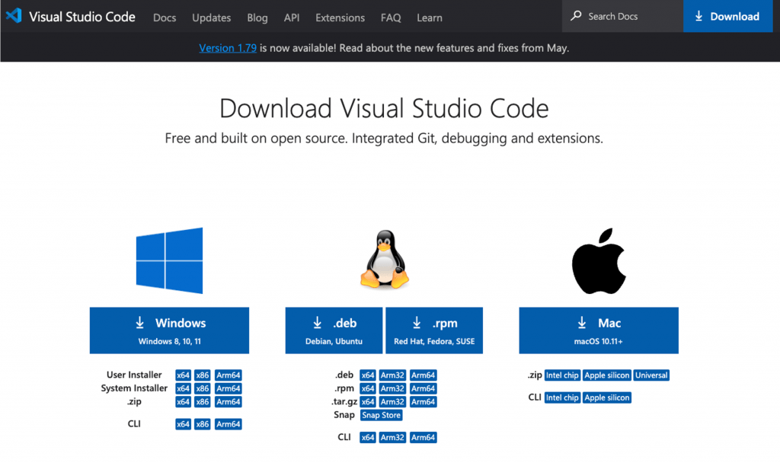Download Linux .deb Arm32 package
Viewport: 780px width, 463px height.
point(392,375)
